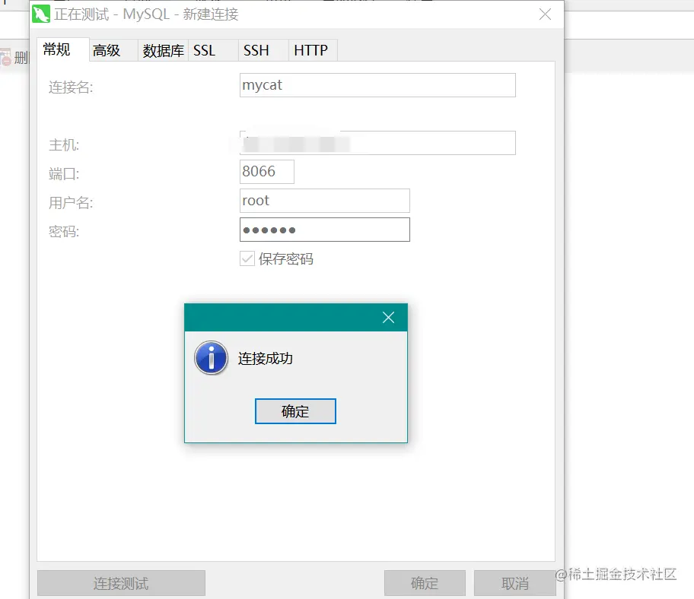This screenshot has height=599, width=694.
Task: Click the 保存密码 label text
Action: [286, 258]
